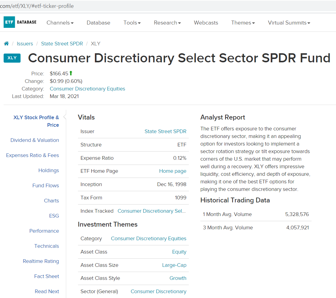This screenshot has width=336, height=298.
Task: Jump to the ESG section
Action: 54,216
